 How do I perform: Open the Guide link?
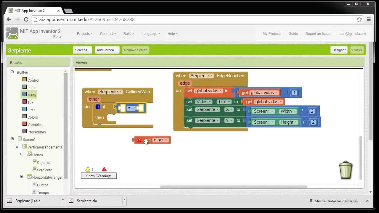[x=293, y=34]
